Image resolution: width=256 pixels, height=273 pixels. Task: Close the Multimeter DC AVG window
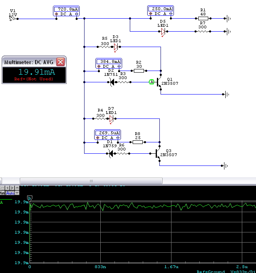point(60,62)
